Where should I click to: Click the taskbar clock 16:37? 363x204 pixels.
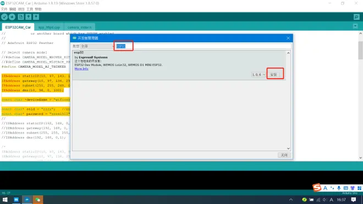(x=341, y=200)
